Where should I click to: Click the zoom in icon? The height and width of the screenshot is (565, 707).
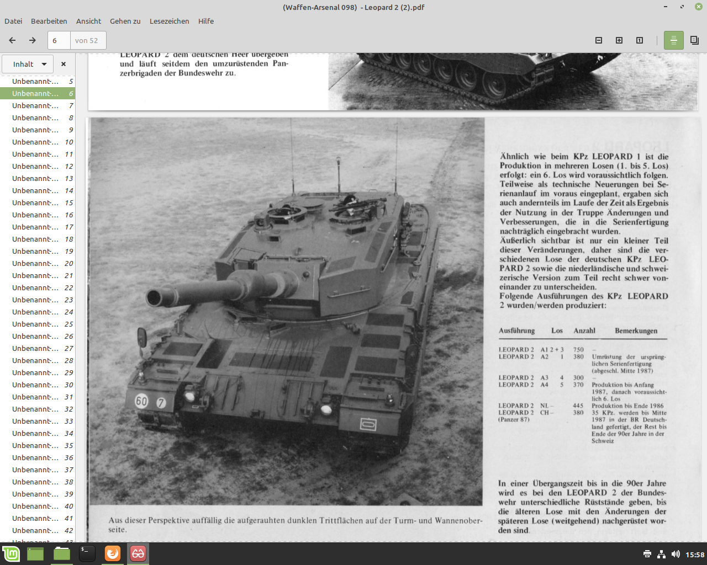[619, 40]
